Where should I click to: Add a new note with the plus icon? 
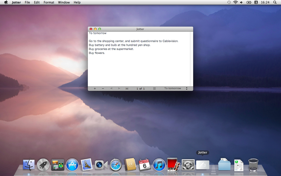click(95, 89)
